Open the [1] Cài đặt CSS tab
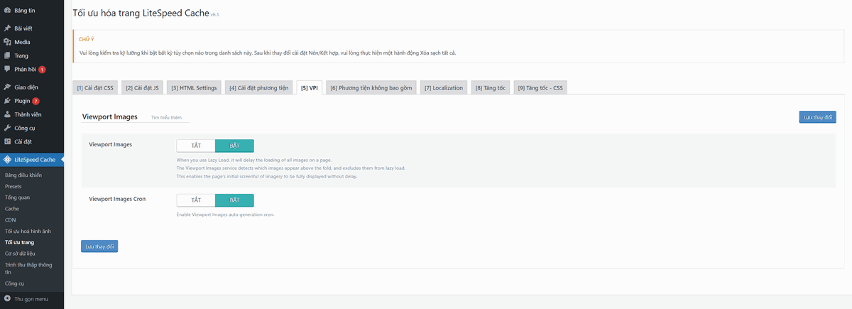 tap(95, 88)
